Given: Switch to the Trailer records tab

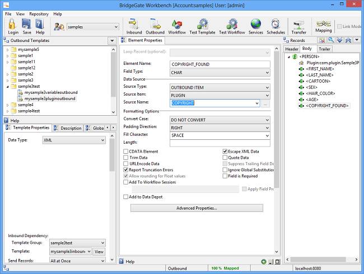Looking at the screenshot, I should [324, 49].
